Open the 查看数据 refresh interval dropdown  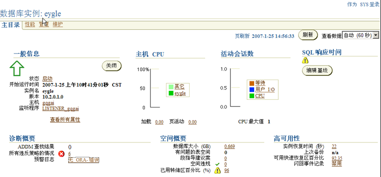click(360, 35)
